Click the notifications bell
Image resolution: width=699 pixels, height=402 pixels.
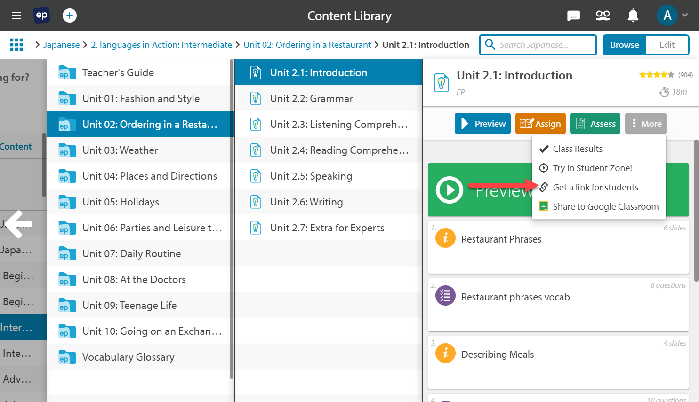(x=633, y=15)
